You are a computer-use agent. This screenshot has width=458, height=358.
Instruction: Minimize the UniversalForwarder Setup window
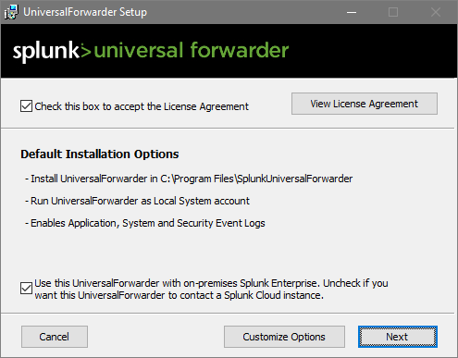352,12
